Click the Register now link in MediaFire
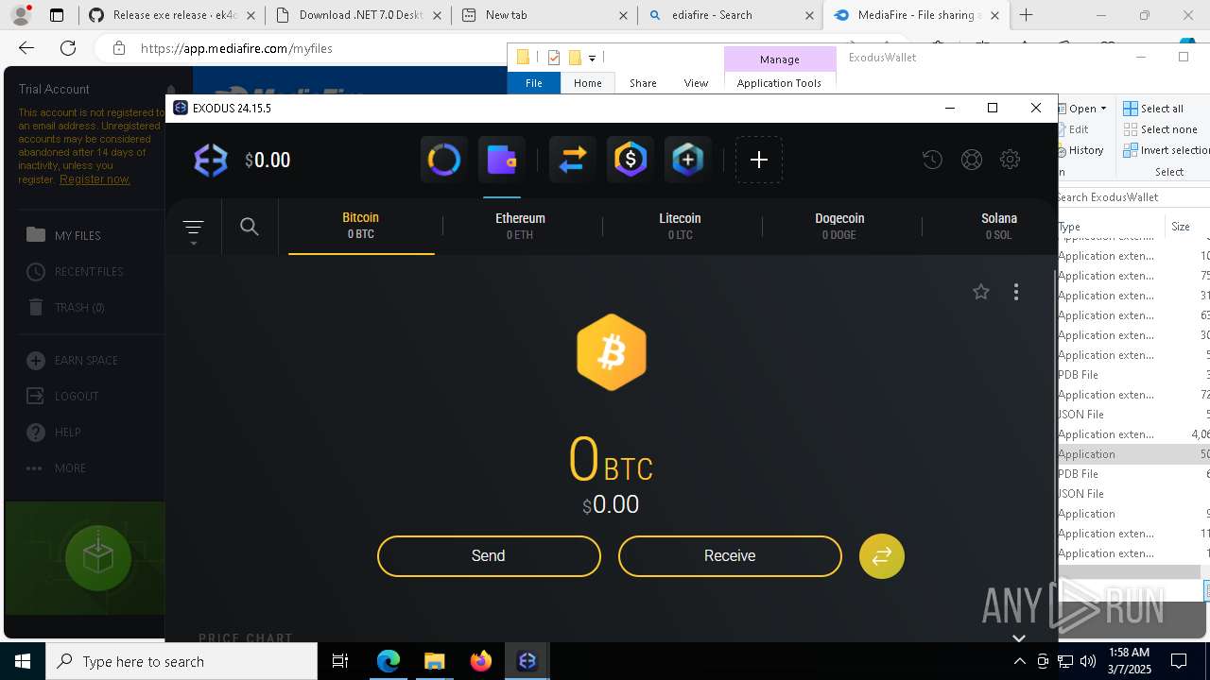This screenshot has width=1210, height=680. 95,179
